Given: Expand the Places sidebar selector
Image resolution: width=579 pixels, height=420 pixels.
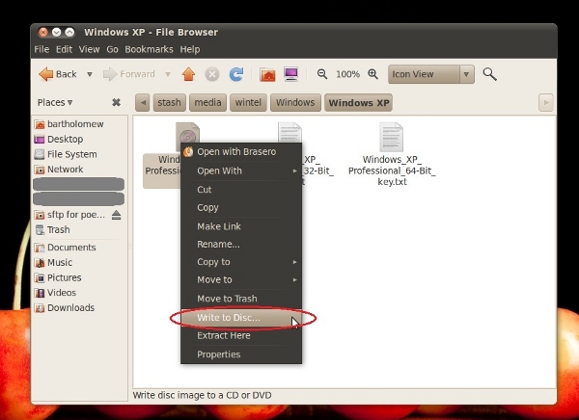Looking at the screenshot, I should click(55, 102).
